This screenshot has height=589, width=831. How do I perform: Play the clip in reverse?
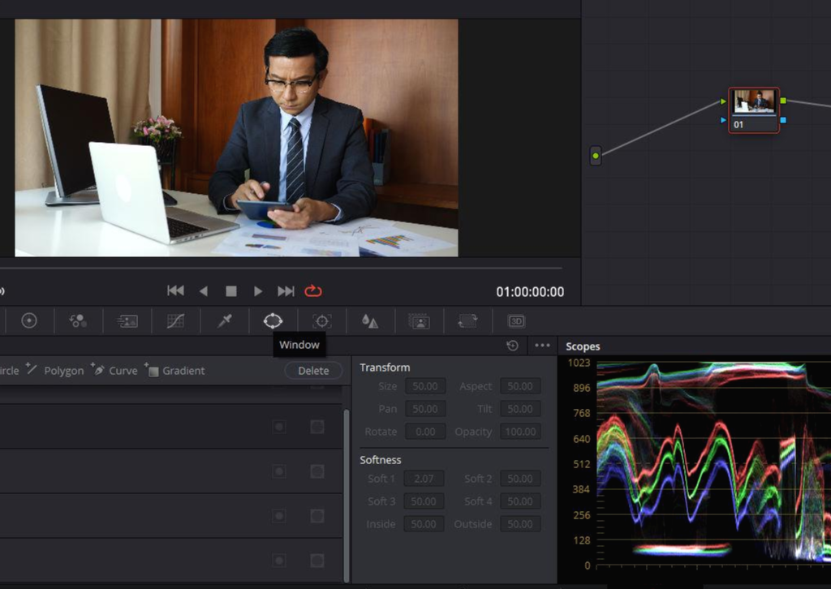click(204, 290)
